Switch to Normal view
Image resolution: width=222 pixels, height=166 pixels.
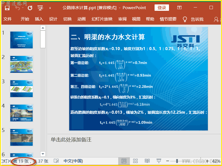pos(124,161)
